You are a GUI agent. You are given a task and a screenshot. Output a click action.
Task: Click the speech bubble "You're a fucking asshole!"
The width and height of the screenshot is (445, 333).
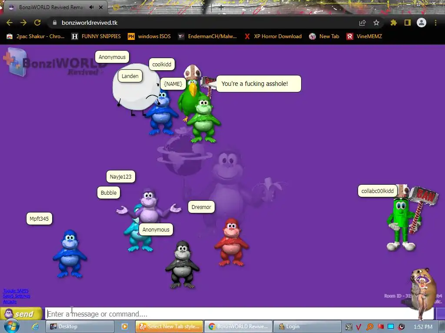(x=258, y=84)
